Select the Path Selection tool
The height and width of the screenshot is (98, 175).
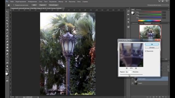pos(7,60)
